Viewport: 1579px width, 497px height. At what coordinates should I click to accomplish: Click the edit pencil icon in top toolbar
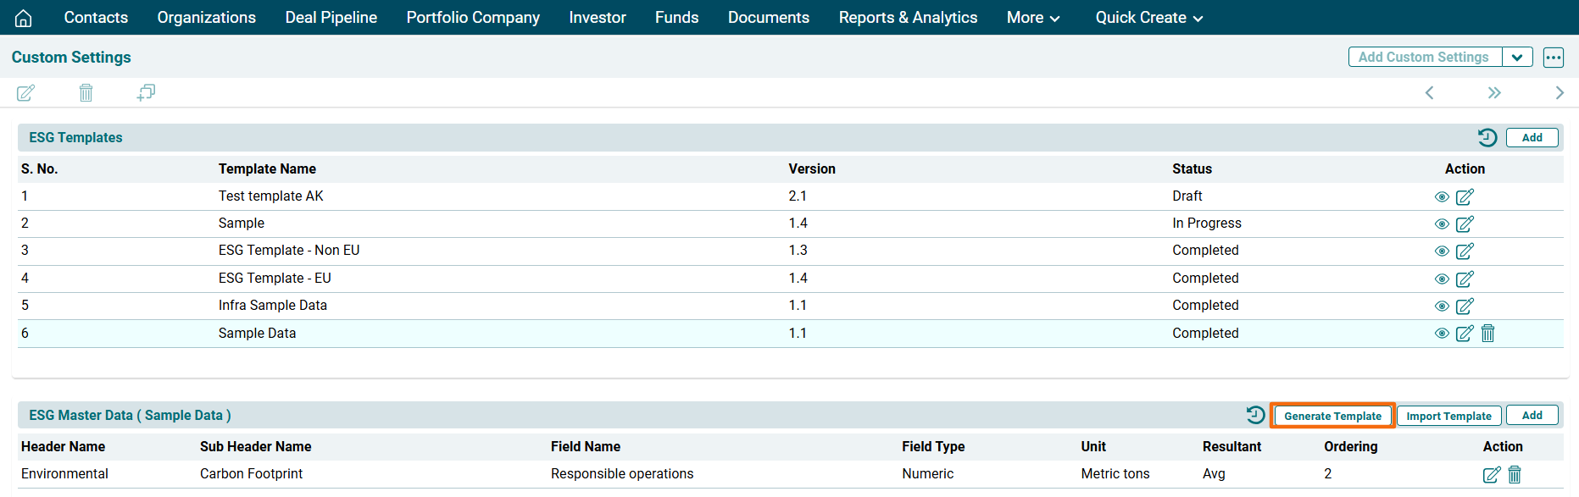(26, 92)
